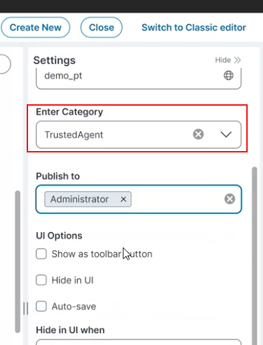Grab the panel resize handle bars
The height and width of the screenshot is (345, 263).
click(26, 308)
